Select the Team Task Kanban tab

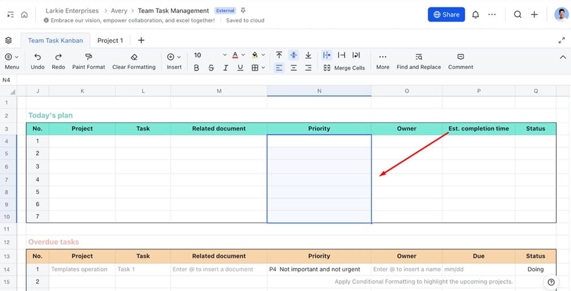(x=55, y=40)
